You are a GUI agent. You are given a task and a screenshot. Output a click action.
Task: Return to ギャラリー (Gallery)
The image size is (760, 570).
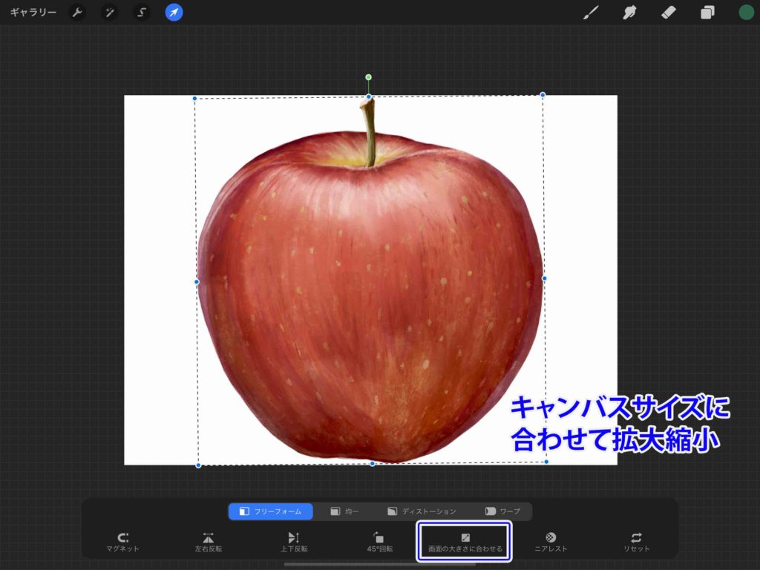click(33, 13)
